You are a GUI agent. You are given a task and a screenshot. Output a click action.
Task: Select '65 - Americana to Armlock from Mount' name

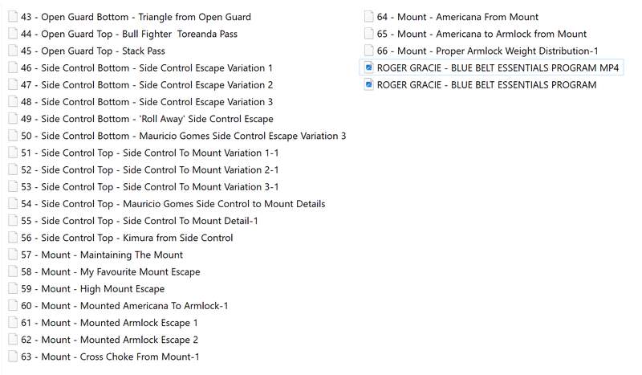point(481,35)
